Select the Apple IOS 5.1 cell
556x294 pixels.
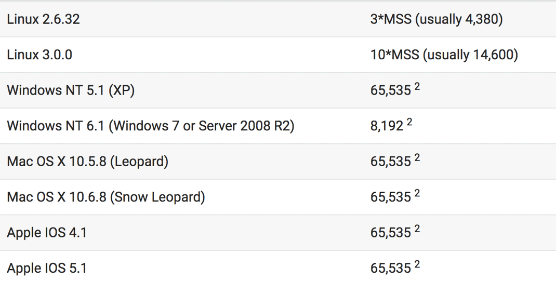(x=47, y=268)
